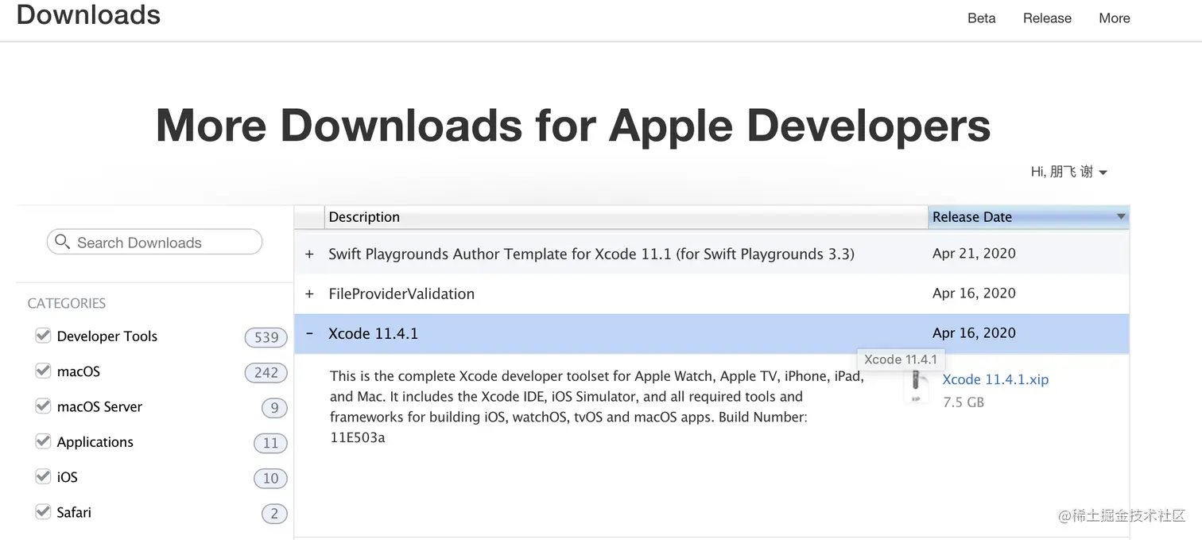Expand the FileProviderValidation row
This screenshot has width=1202, height=540.
click(x=310, y=293)
